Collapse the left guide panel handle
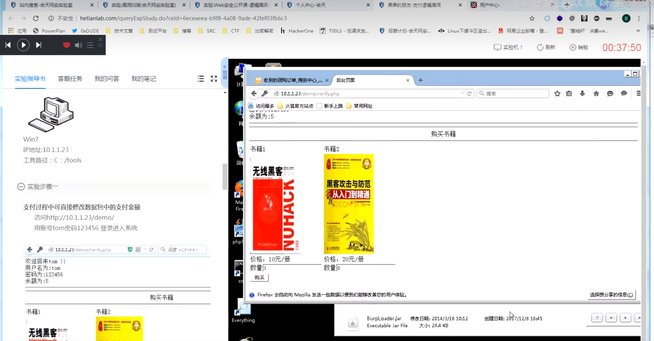Image resolution: width=654 pixels, height=341 pixels. tap(224, 72)
